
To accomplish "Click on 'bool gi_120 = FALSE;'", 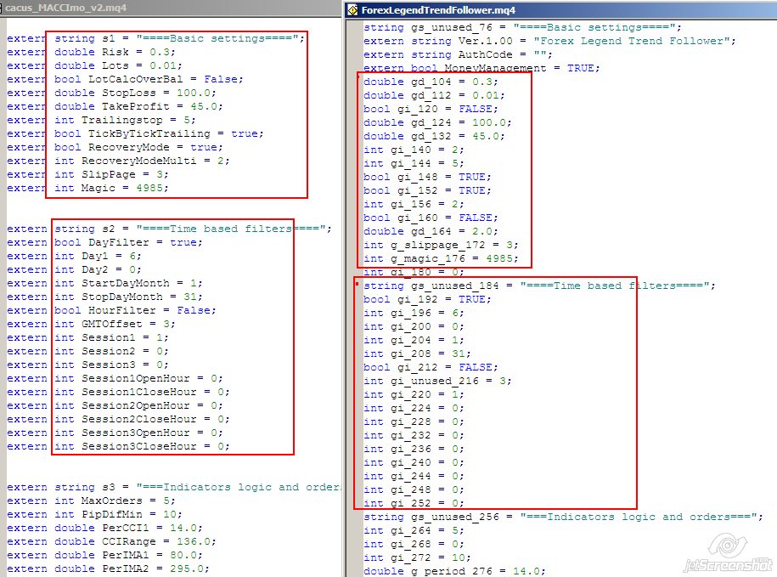I will [431, 109].
